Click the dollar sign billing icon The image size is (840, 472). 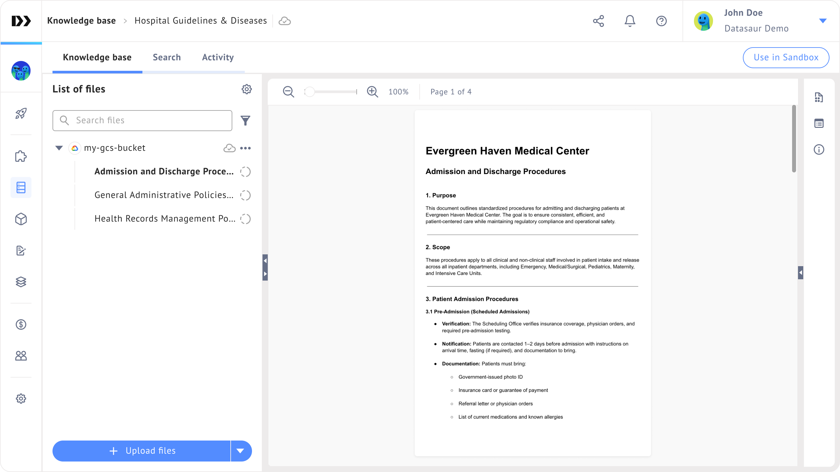21,324
